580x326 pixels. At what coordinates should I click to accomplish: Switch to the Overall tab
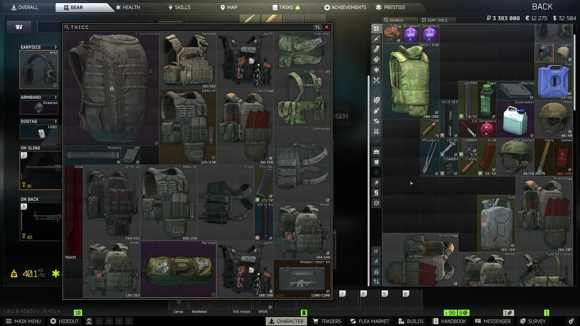[x=24, y=7]
